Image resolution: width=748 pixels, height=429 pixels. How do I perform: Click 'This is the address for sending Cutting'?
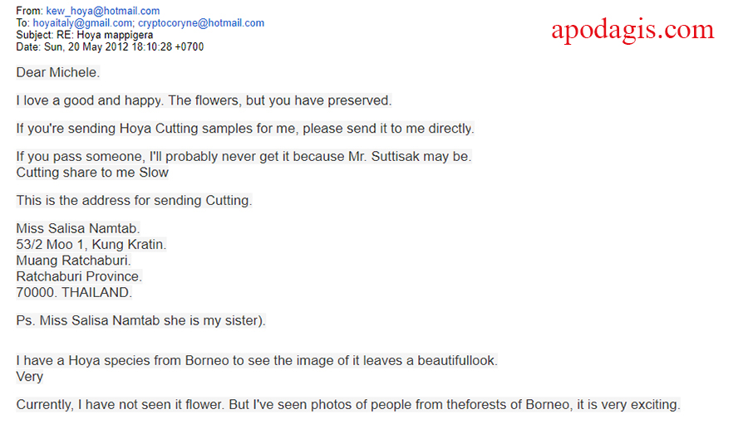tap(134, 201)
